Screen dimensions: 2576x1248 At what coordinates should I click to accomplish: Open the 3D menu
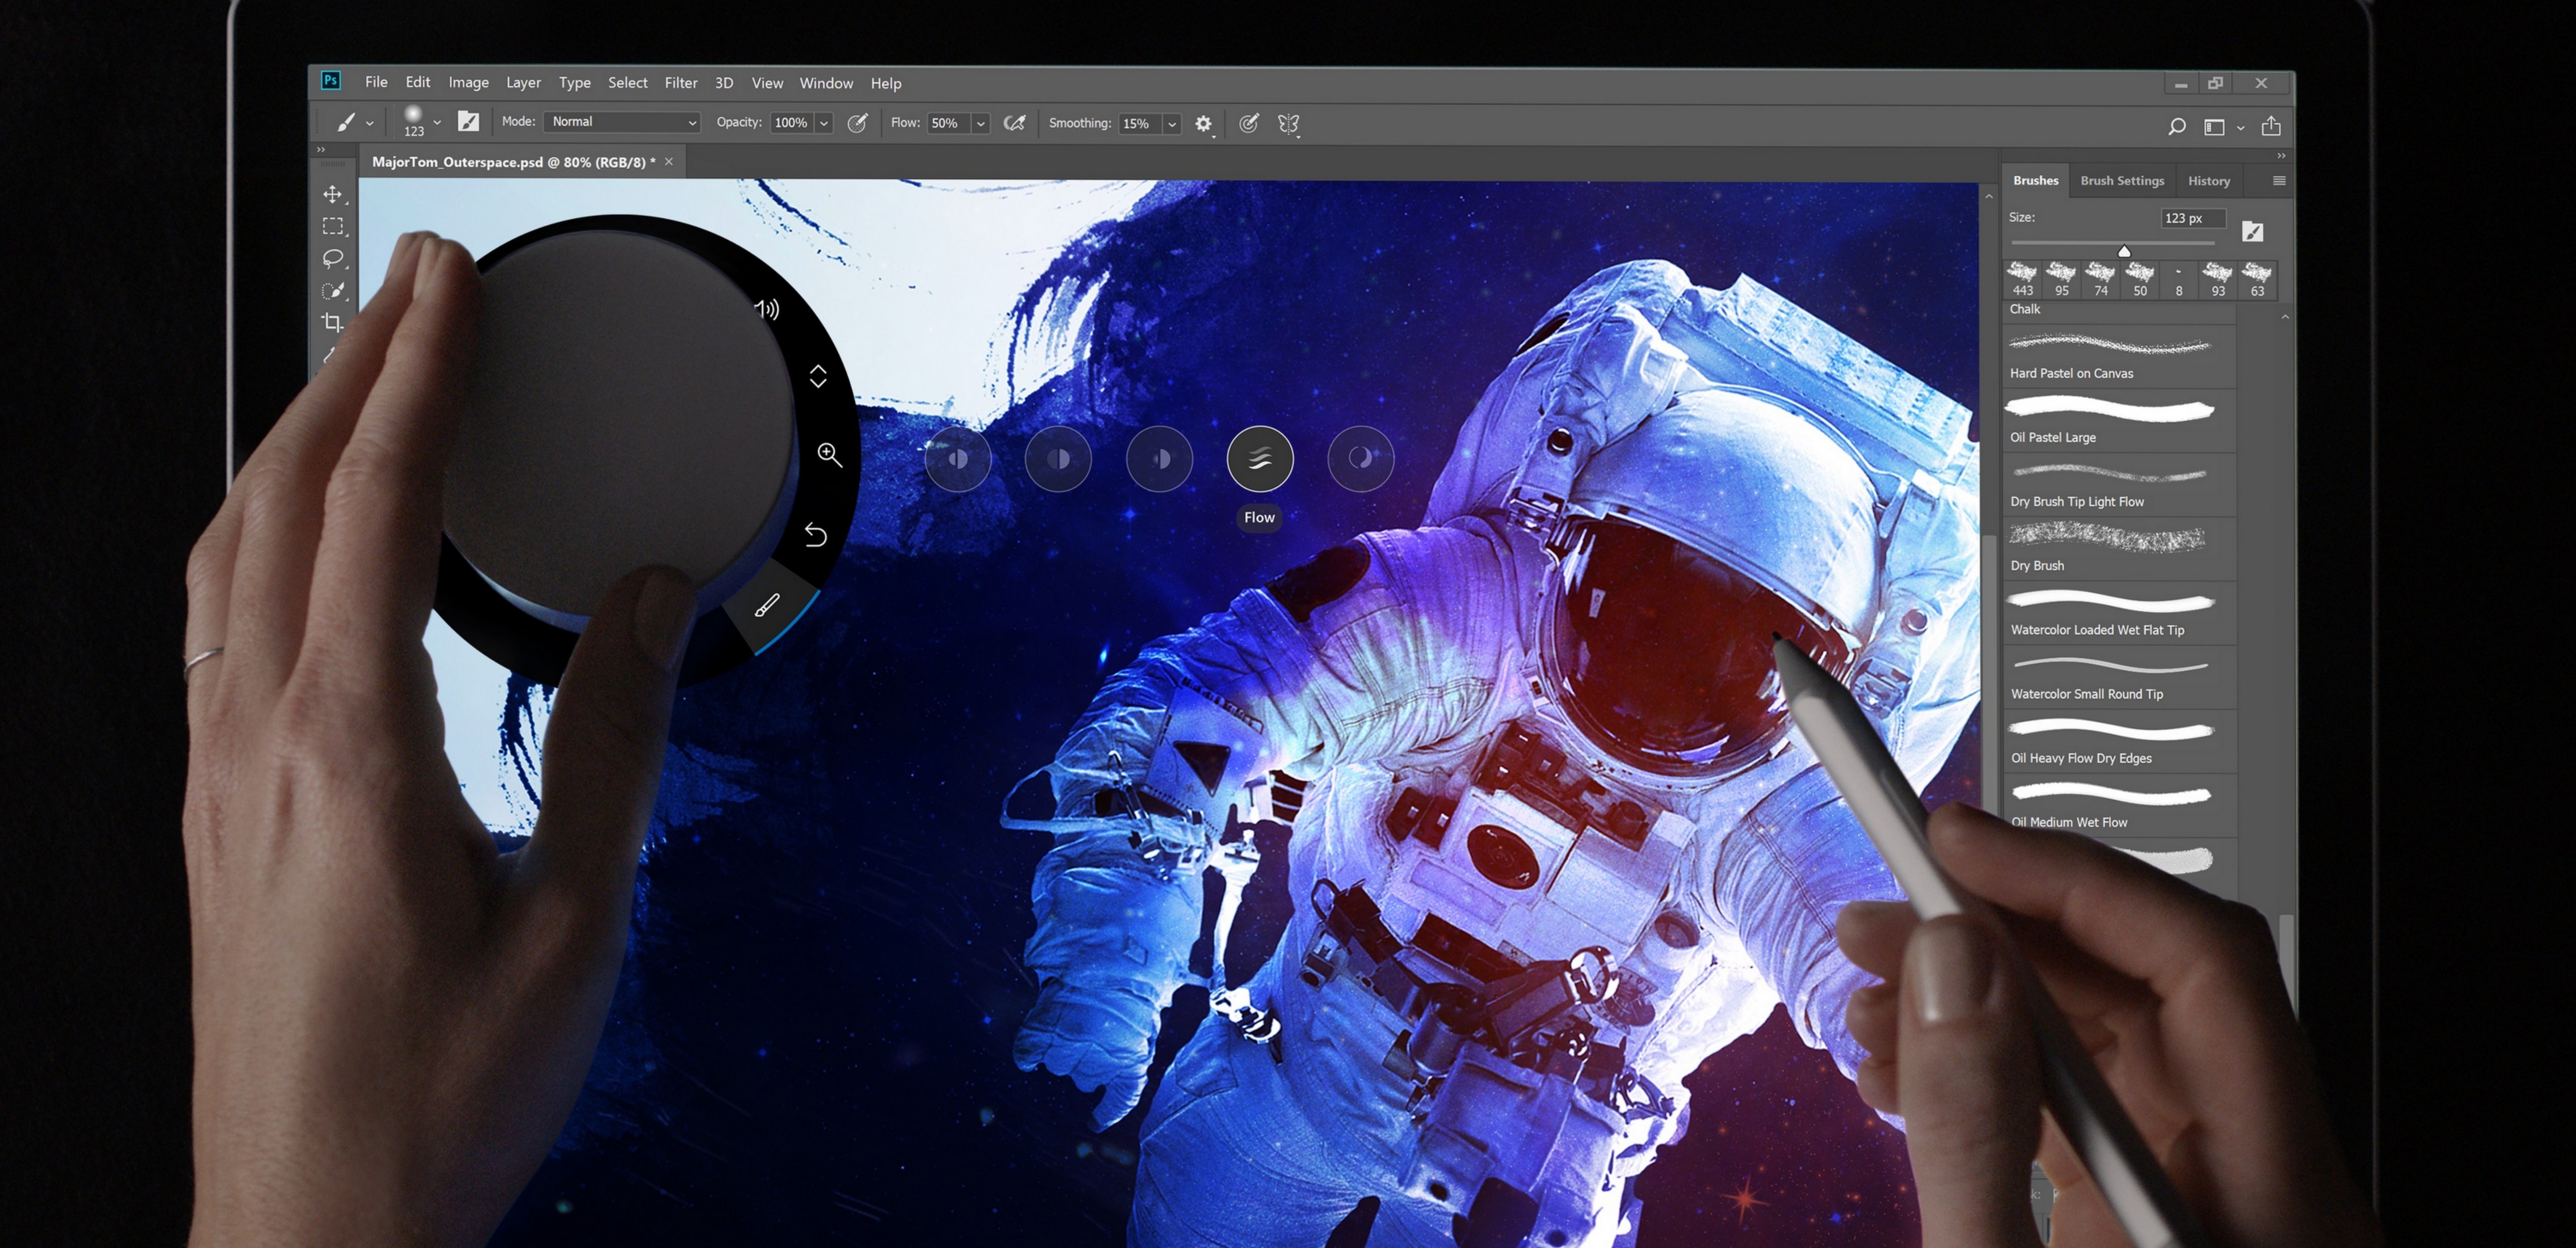724,83
